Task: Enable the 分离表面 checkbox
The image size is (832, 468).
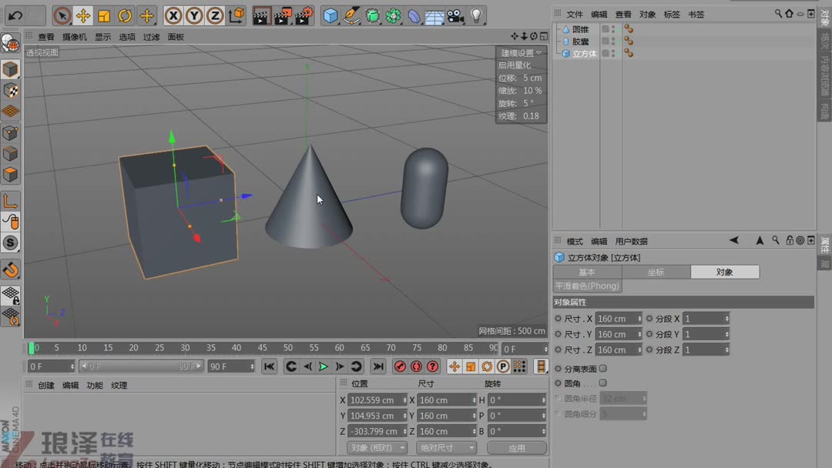Action: 602,369
